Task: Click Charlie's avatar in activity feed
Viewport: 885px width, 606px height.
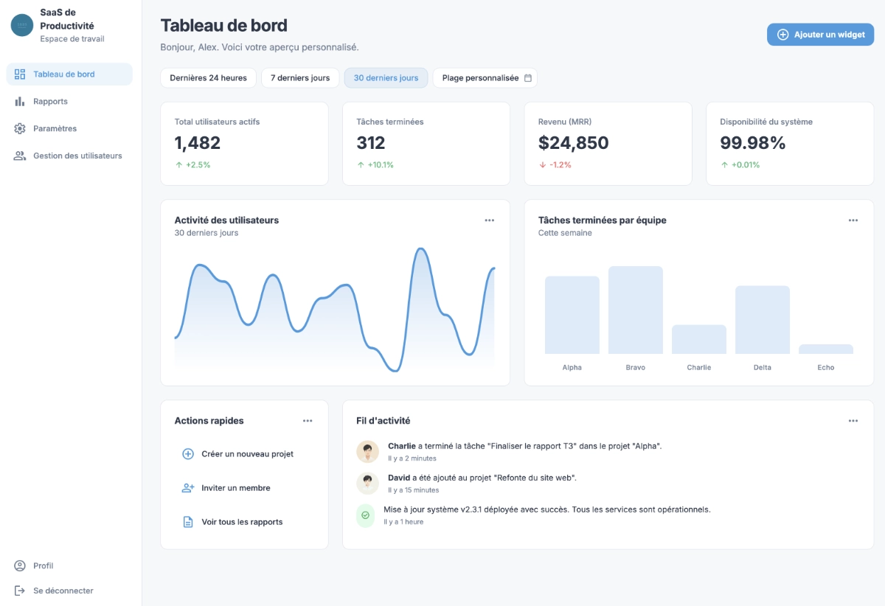Action: pyautogui.click(x=367, y=451)
